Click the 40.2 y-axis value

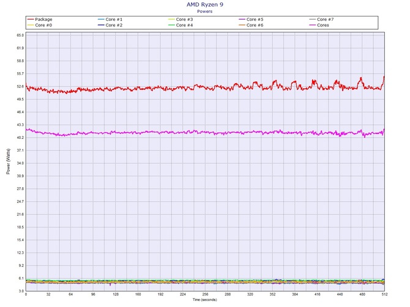[x=20, y=138]
